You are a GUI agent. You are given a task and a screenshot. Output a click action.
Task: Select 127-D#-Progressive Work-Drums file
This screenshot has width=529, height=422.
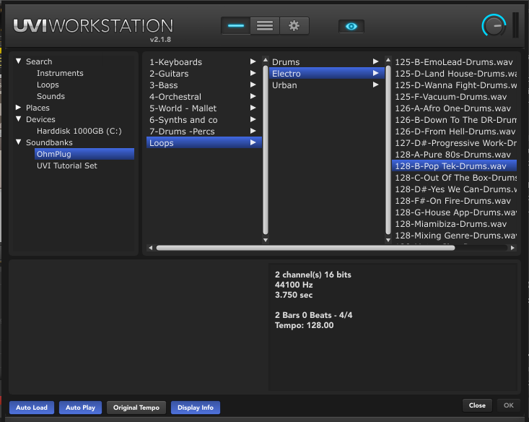(454, 142)
